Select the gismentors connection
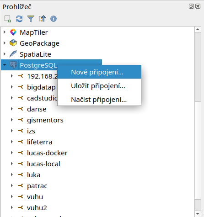This screenshot has height=217, width=204. coord(45,120)
